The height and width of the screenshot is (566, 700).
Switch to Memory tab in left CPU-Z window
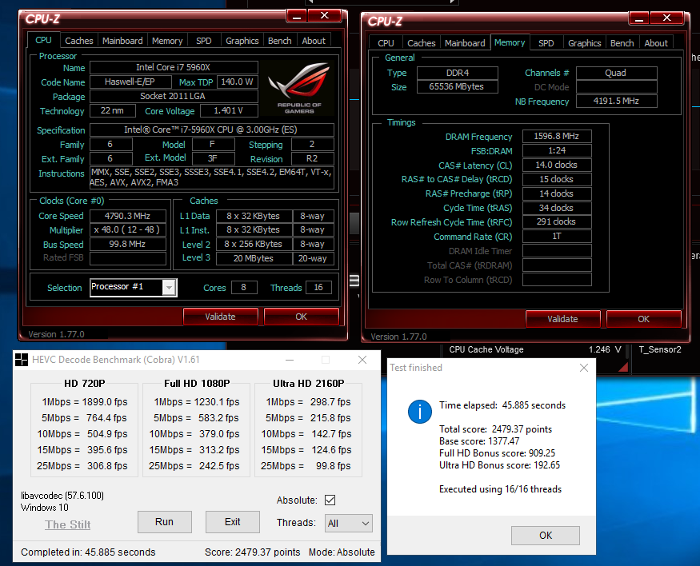click(x=167, y=41)
